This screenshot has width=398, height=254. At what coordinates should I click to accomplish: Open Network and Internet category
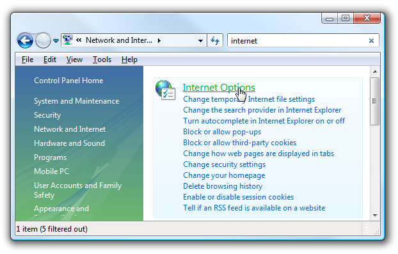pyautogui.click(x=70, y=129)
